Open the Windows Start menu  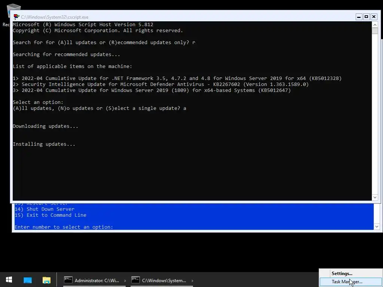click(9, 280)
